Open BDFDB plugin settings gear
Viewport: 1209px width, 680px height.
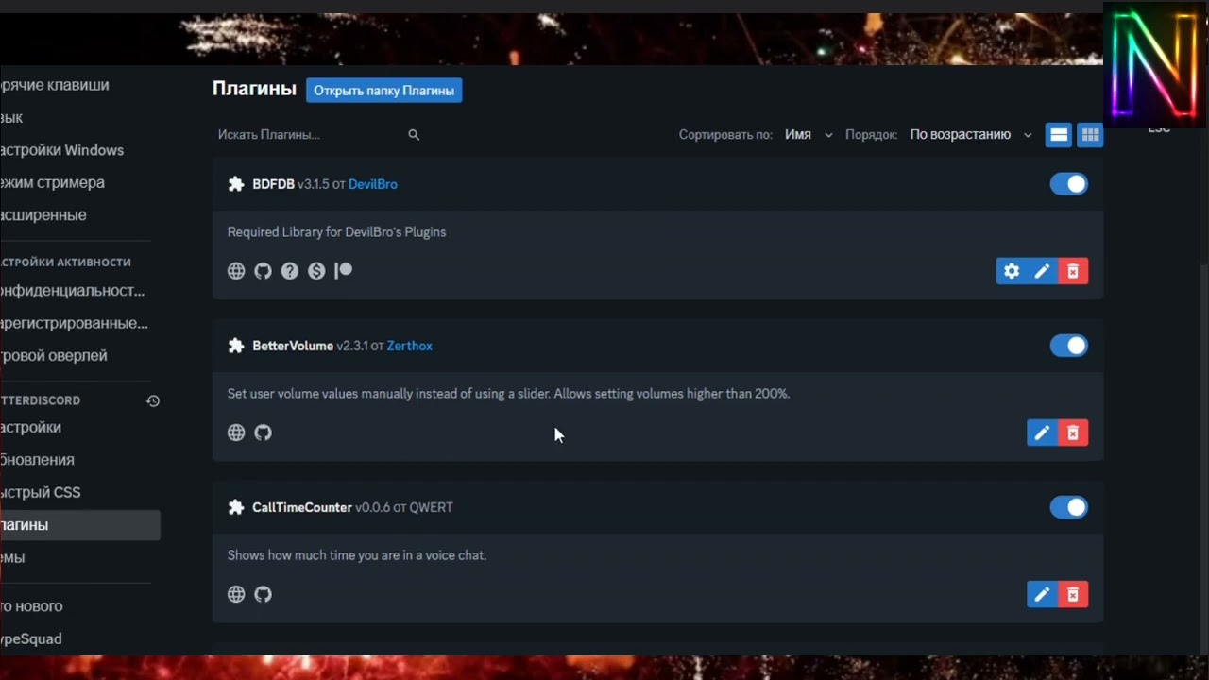1012,271
